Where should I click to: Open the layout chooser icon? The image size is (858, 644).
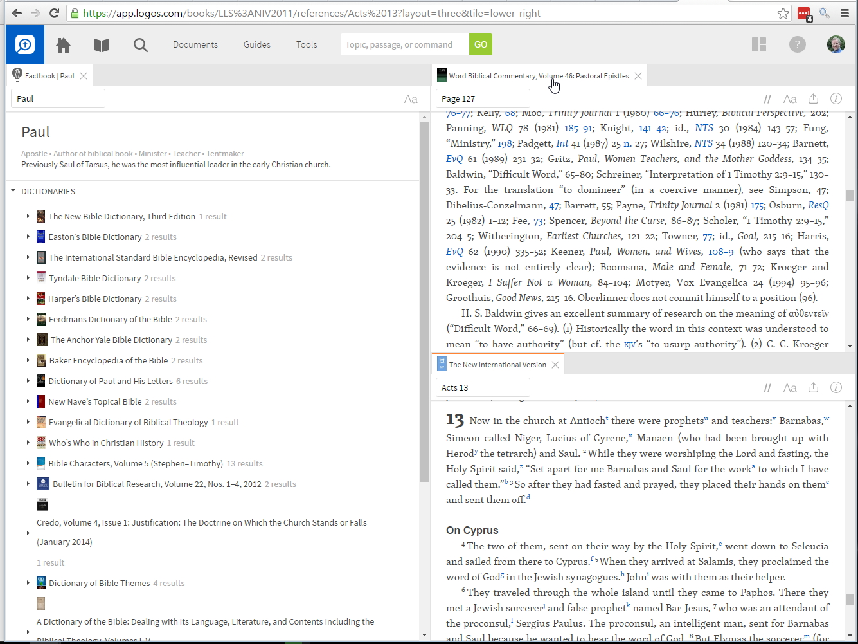(x=759, y=44)
